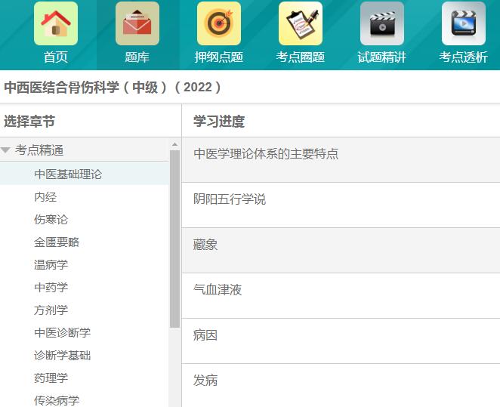Open 中医学理论体系的主要特点 row
The width and height of the screenshot is (500, 407).
click(341, 160)
